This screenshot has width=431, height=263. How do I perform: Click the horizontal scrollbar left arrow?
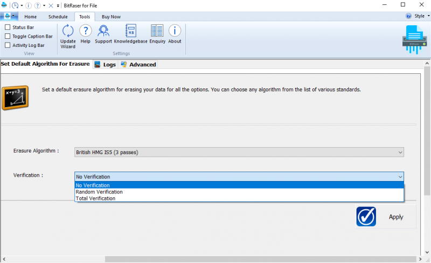(4, 259)
